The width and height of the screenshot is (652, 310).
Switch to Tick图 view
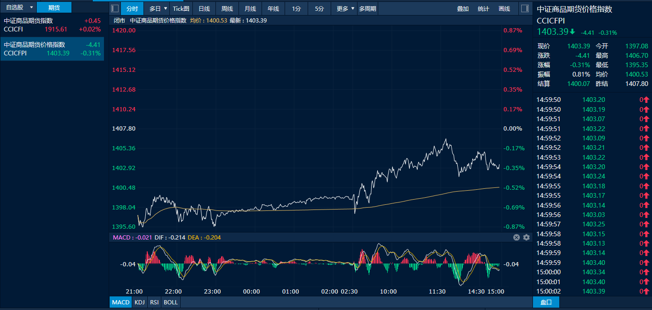181,8
